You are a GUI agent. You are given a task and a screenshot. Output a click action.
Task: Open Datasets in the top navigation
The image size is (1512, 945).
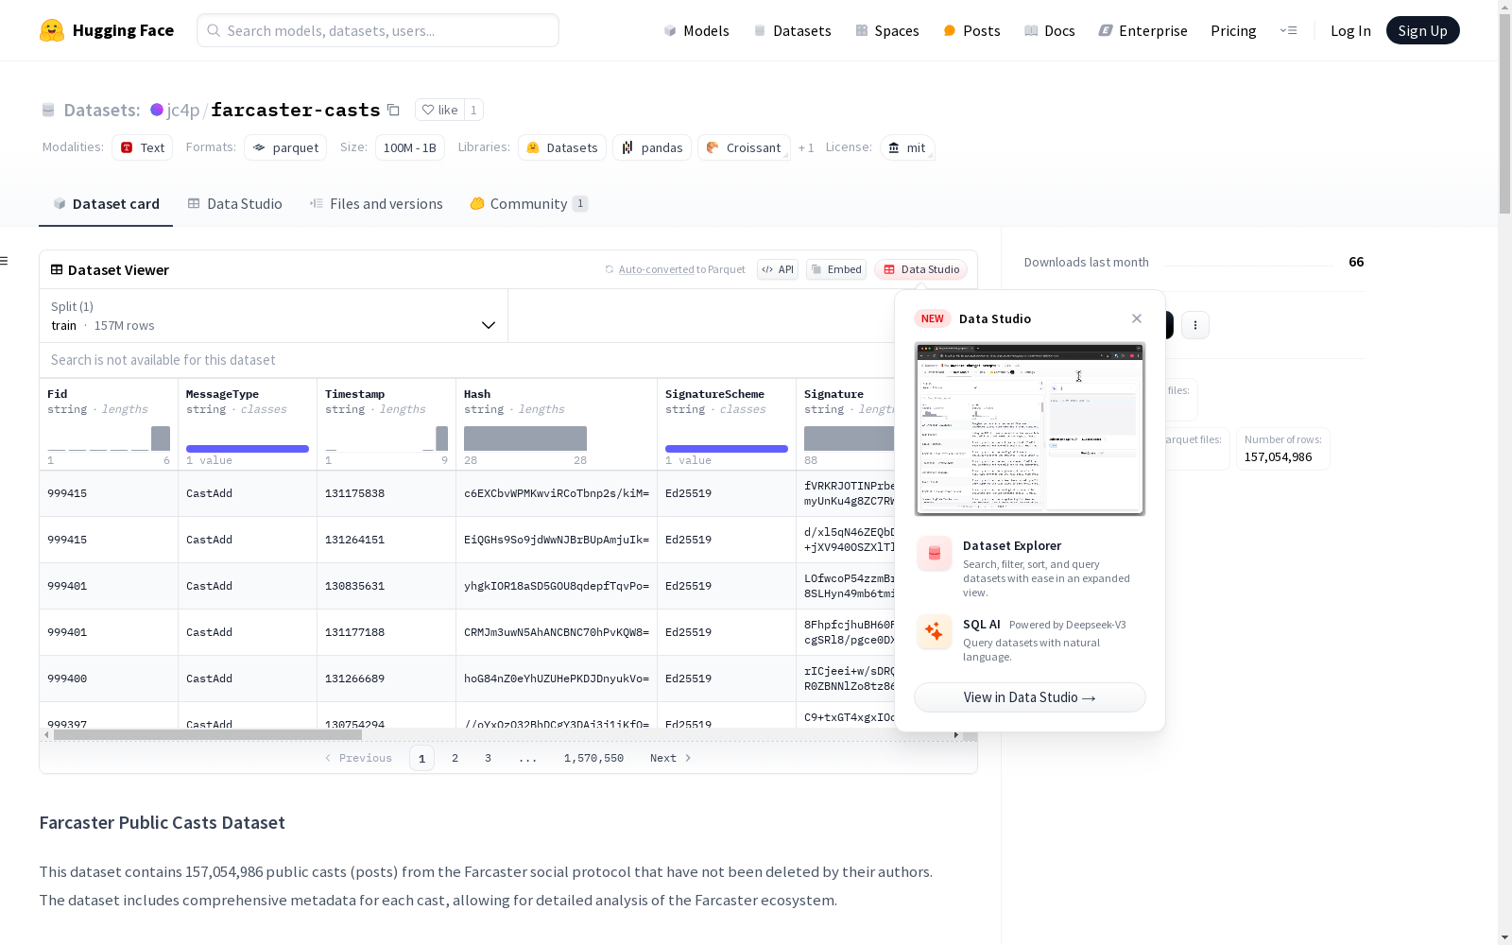(x=792, y=30)
